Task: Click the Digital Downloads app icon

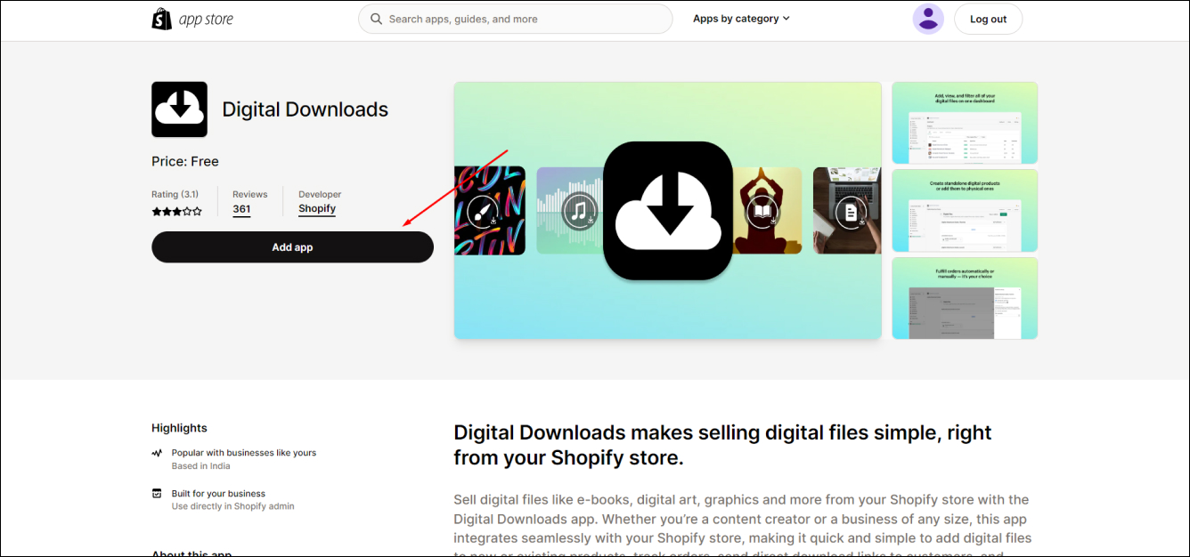Action: point(179,109)
